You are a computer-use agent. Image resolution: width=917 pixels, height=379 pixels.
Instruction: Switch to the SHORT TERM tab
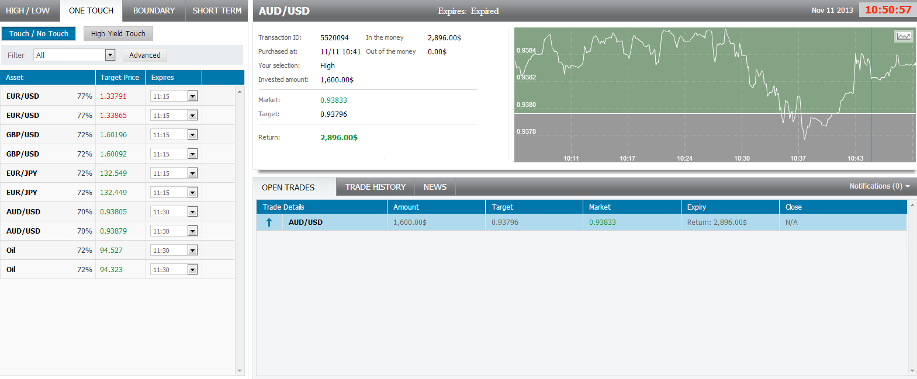tap(217, 11)
